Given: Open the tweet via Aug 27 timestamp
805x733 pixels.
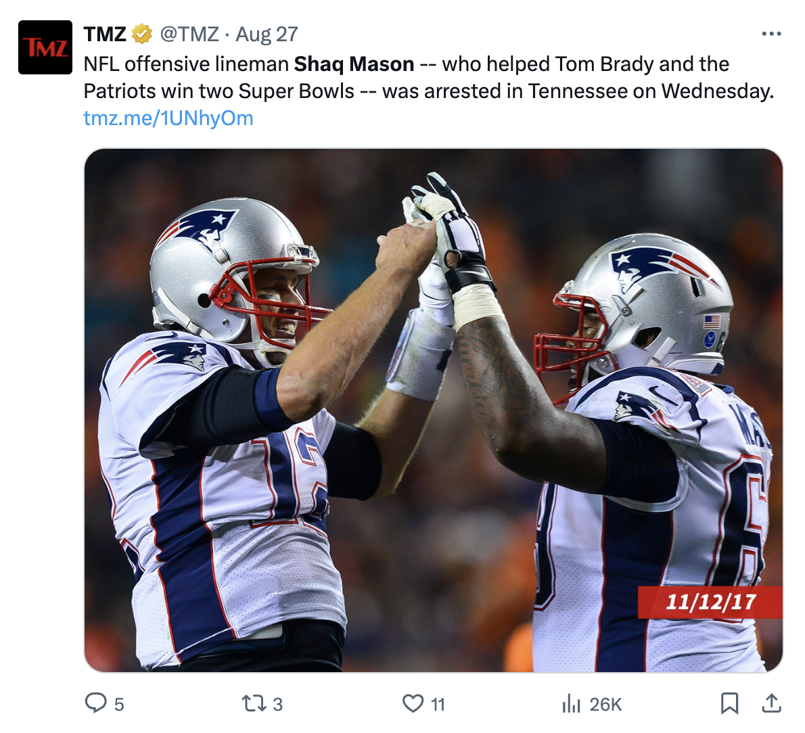Looking at the screenshot, I should [x=267, y=34].
